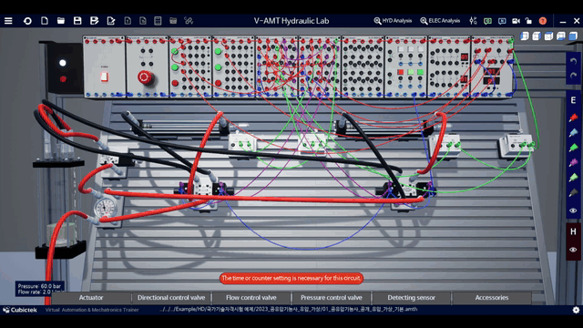Open the Flow control valve tab
This screenshot has width=583, height=328.
click(251, 298)
